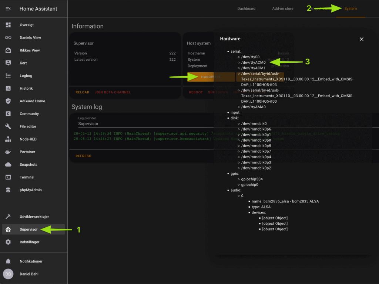Click the Hardware dialog heading
This screenshot has height=284, width=379.
click(230, 39)
